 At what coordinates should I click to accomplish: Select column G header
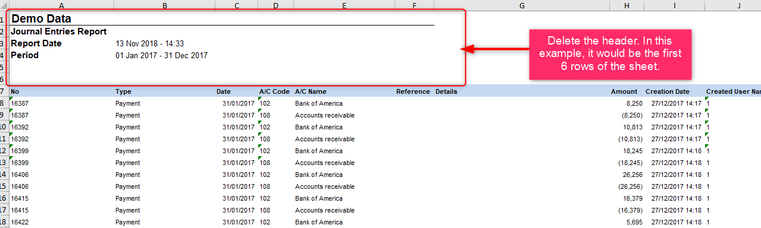(522, 5)
